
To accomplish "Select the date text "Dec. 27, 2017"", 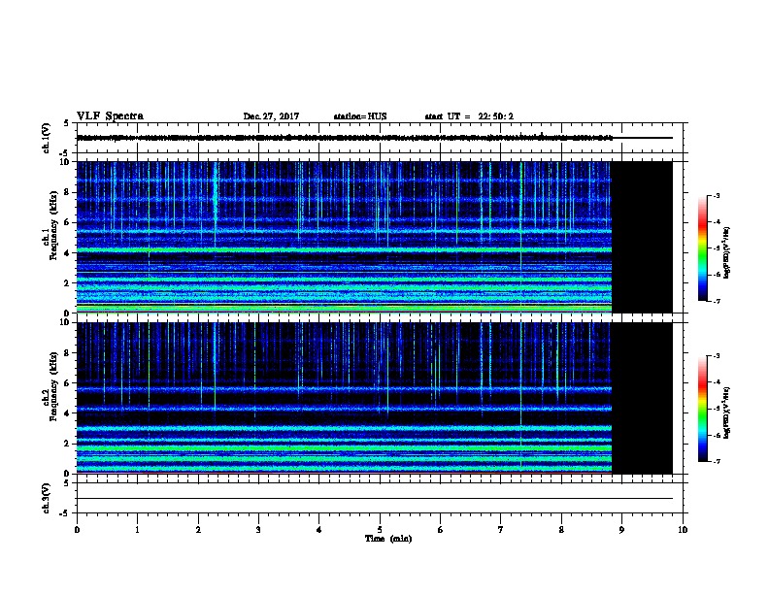I will click(271, 116).
